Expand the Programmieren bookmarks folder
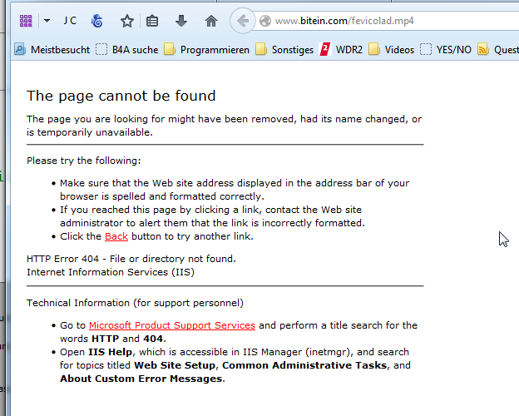 (x=206, y=50)
